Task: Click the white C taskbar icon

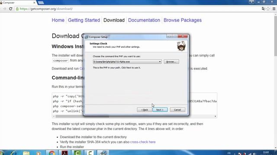Action: (x=90, y=153)
